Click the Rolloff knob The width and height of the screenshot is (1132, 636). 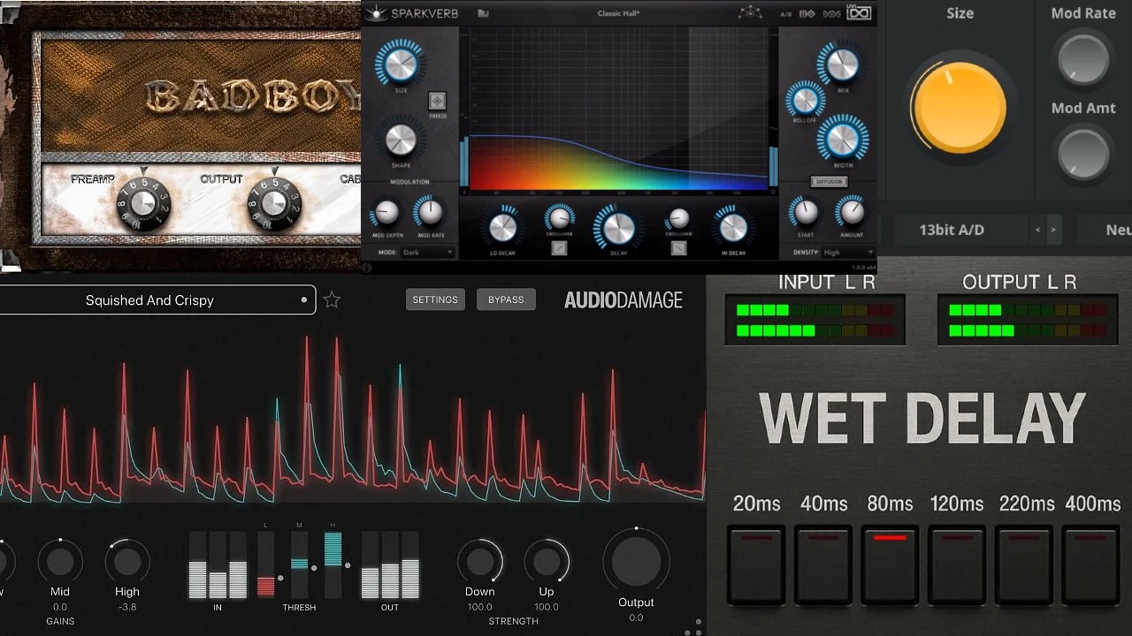pyautogui.click(x=805, y=100)
